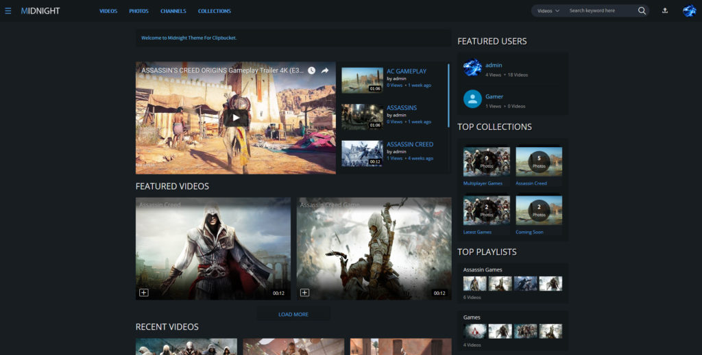
Task: Open the ASSASSINS video thumbnail
Action: click(x=362, y=117)
